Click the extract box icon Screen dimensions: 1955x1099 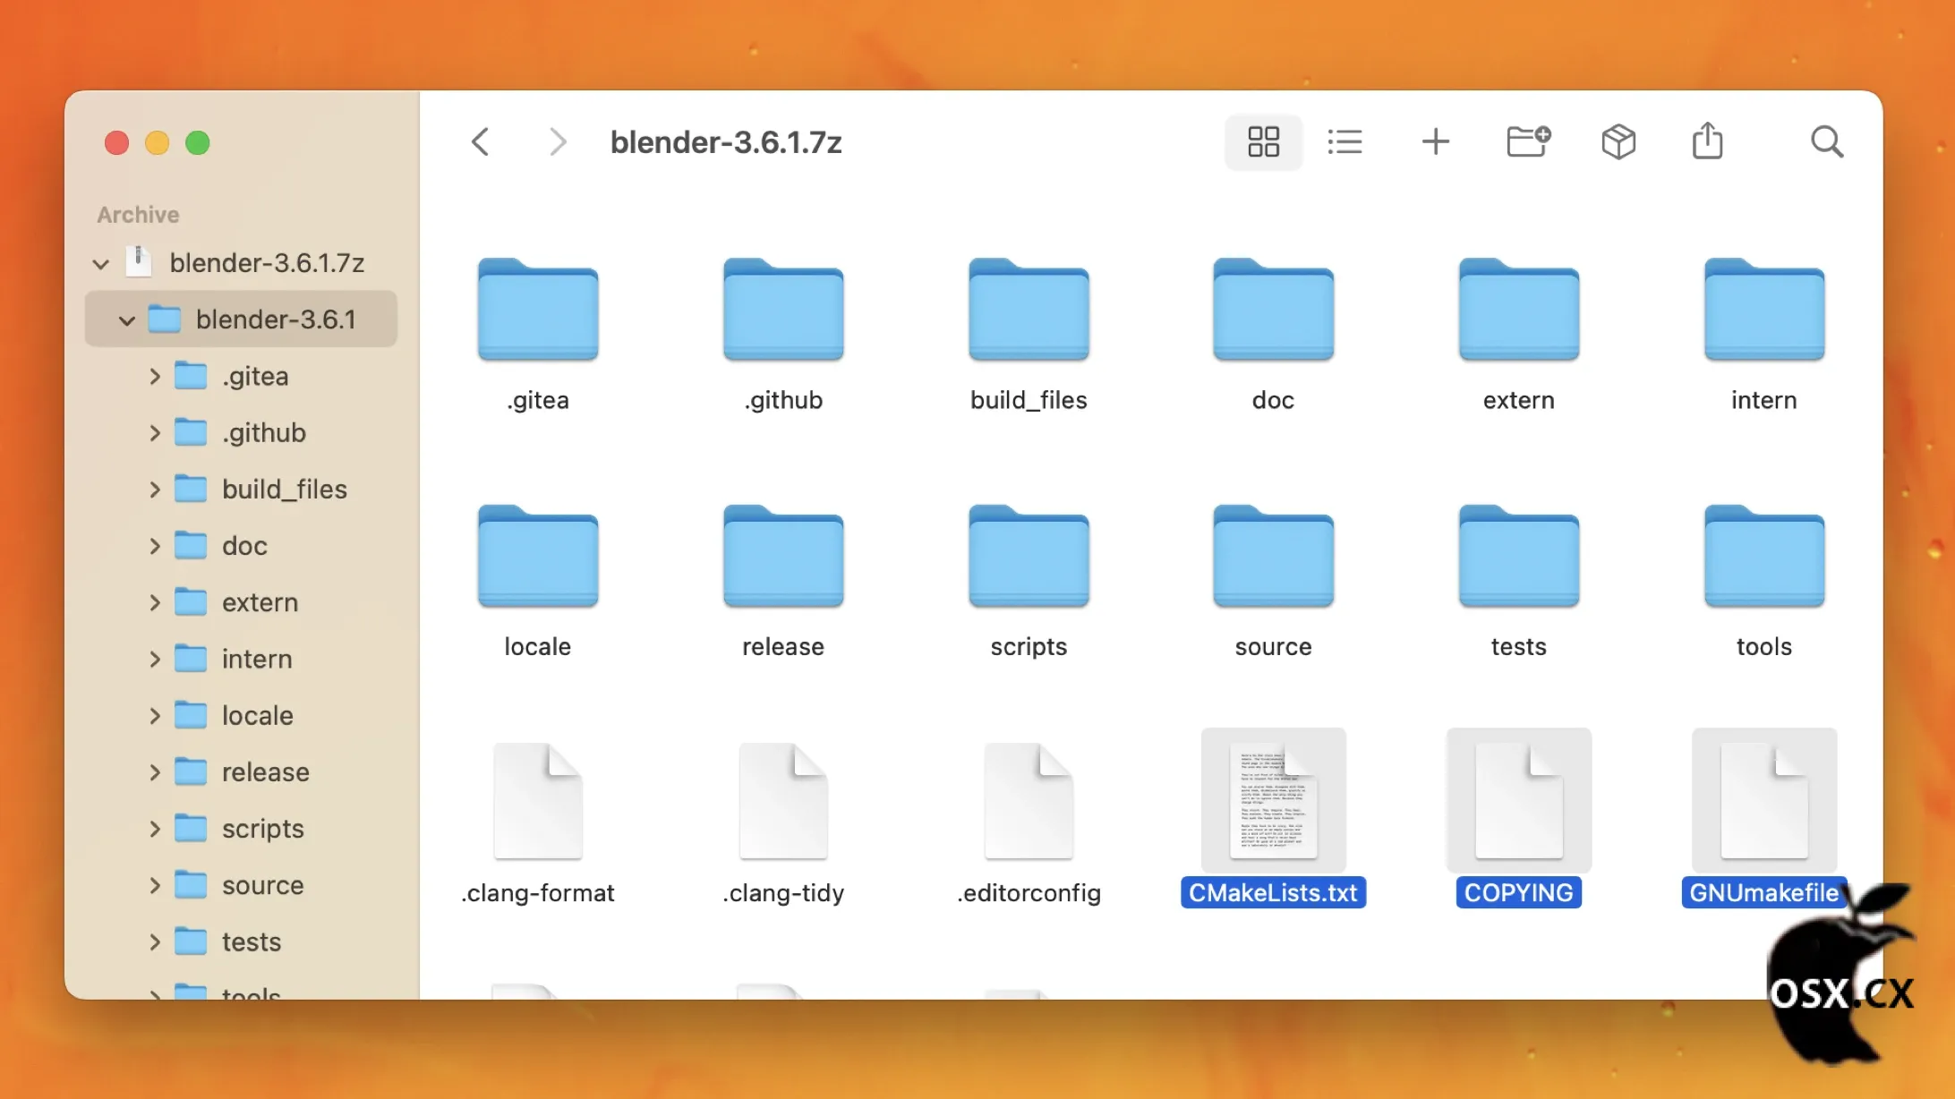1618,141
